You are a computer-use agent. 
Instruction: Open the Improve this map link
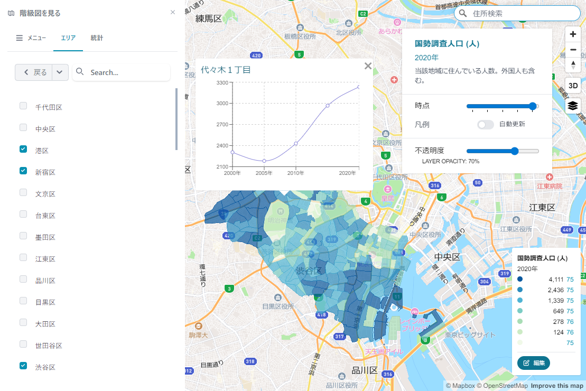pyautogui.click(x=557, y=386)
